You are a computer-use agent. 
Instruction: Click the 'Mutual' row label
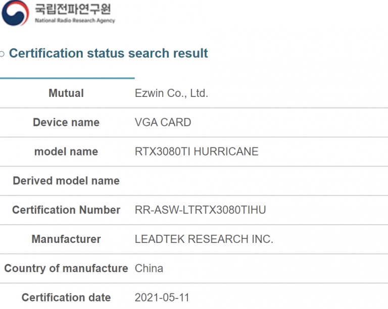[66, 93]
